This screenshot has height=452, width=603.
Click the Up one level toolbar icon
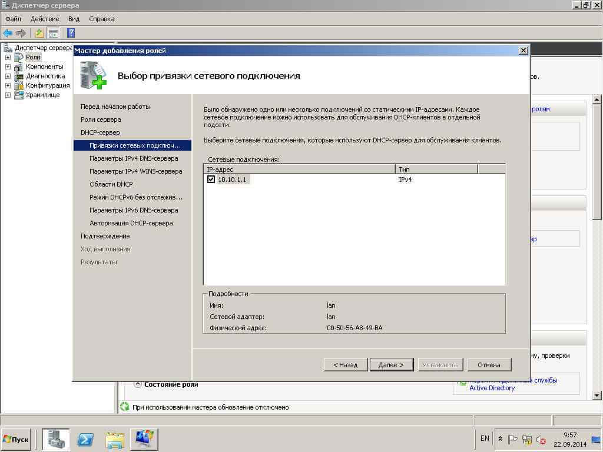click(x=39, y=34)
